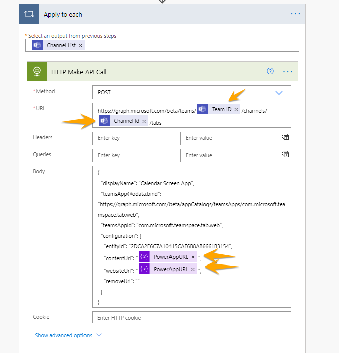Click the "entityId" value in Body
Image resolution: width=339 pixels, height=353 pixels.
click(x=181, y=246)
